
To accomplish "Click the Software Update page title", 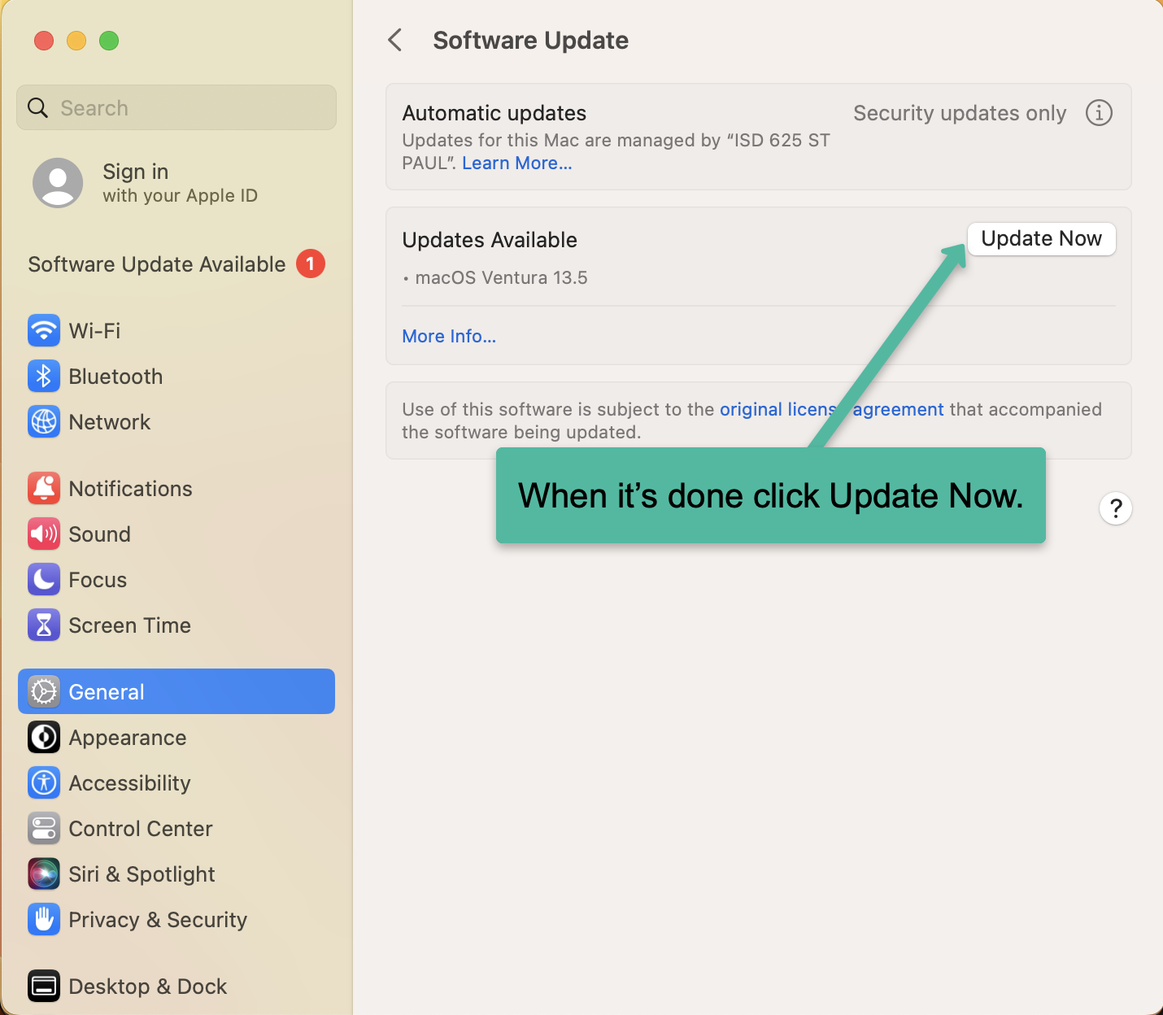I will (530, 40).
